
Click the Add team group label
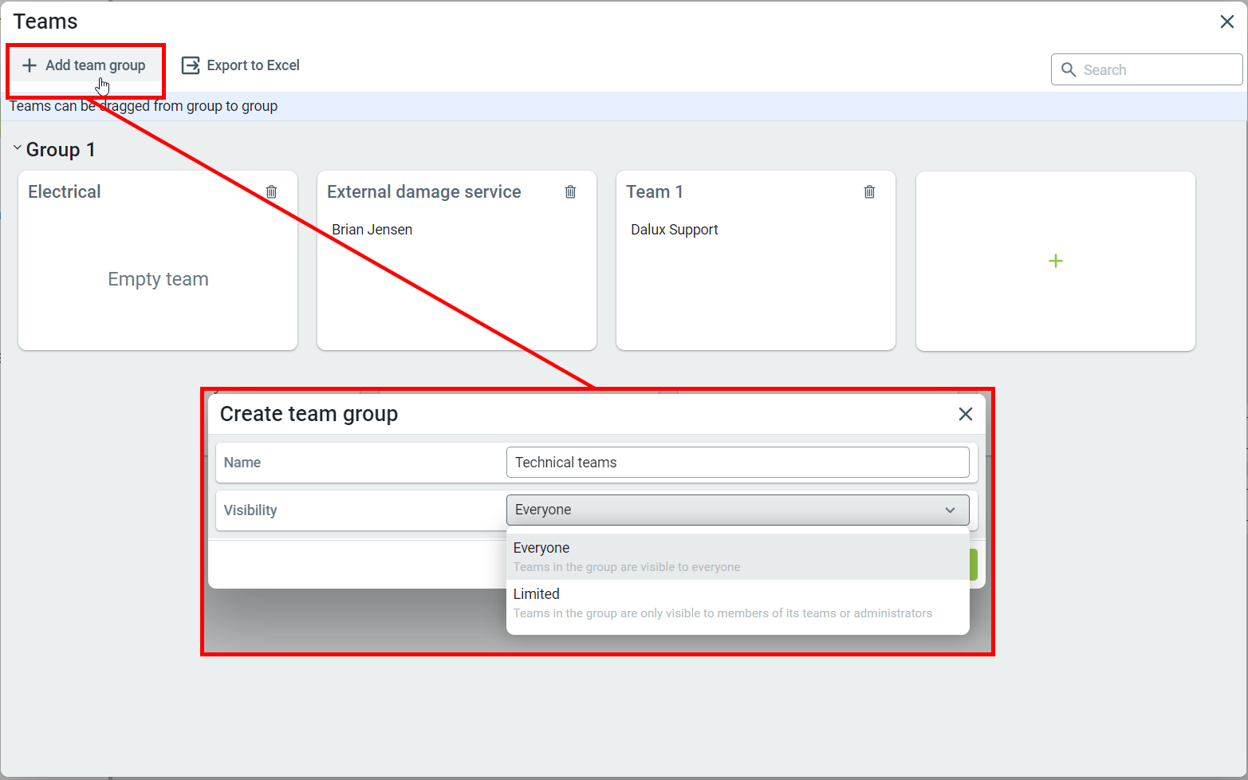pyautogui.click(x=95, y=65)
